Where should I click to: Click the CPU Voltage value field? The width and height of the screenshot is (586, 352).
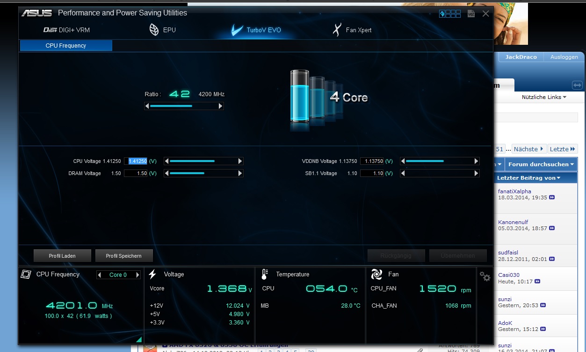pyautogui.click(x=136, y=161)
